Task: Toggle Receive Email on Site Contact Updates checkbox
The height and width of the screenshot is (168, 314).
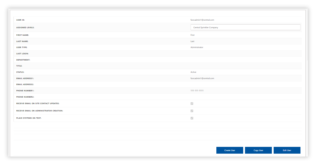Action: pos(192,104)
